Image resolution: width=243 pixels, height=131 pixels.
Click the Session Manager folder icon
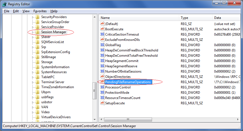(38, 32)
